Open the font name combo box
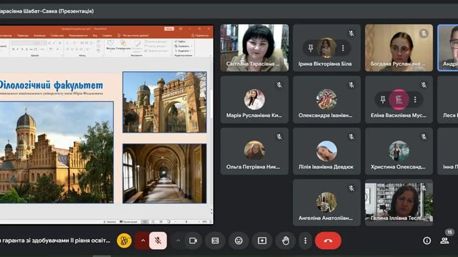This screenshot has height=257, width=458. 25,43
